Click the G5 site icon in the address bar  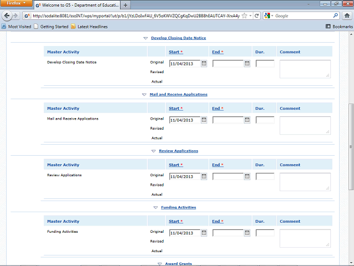(27, 16)
